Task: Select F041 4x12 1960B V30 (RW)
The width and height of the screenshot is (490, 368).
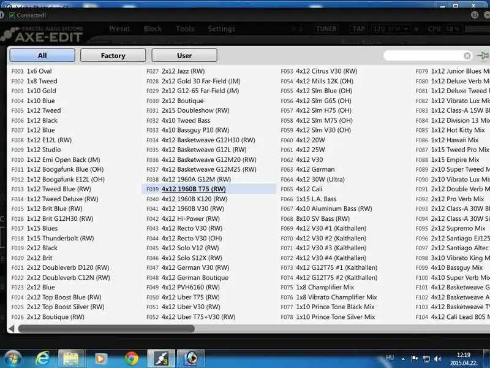Action: (186, 209)
